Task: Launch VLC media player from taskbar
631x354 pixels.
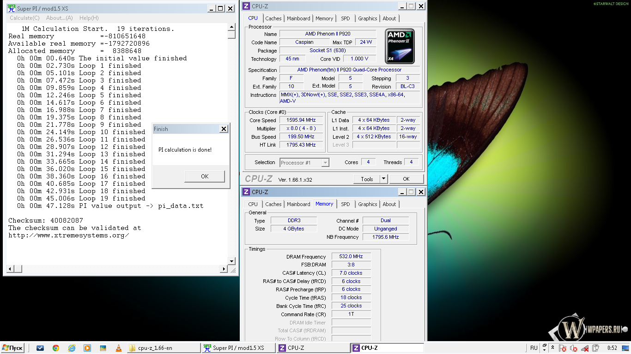Action: pyautogui.click(x=118, y=348)
